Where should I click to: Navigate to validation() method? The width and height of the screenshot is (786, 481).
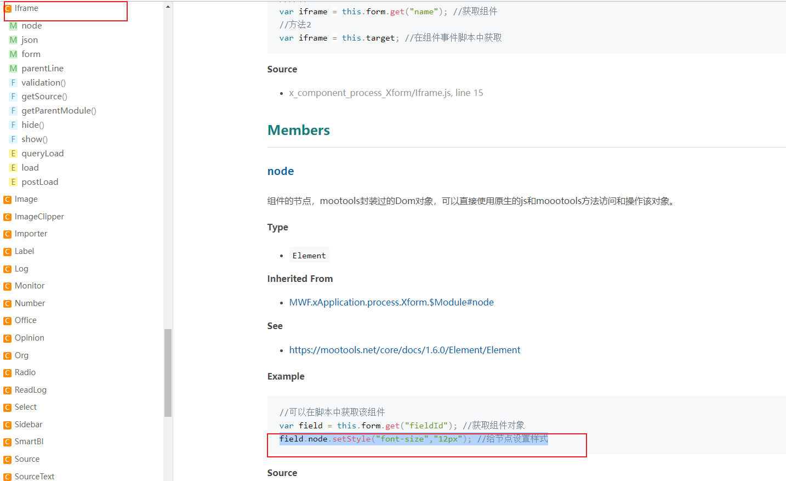click(44, 83)
